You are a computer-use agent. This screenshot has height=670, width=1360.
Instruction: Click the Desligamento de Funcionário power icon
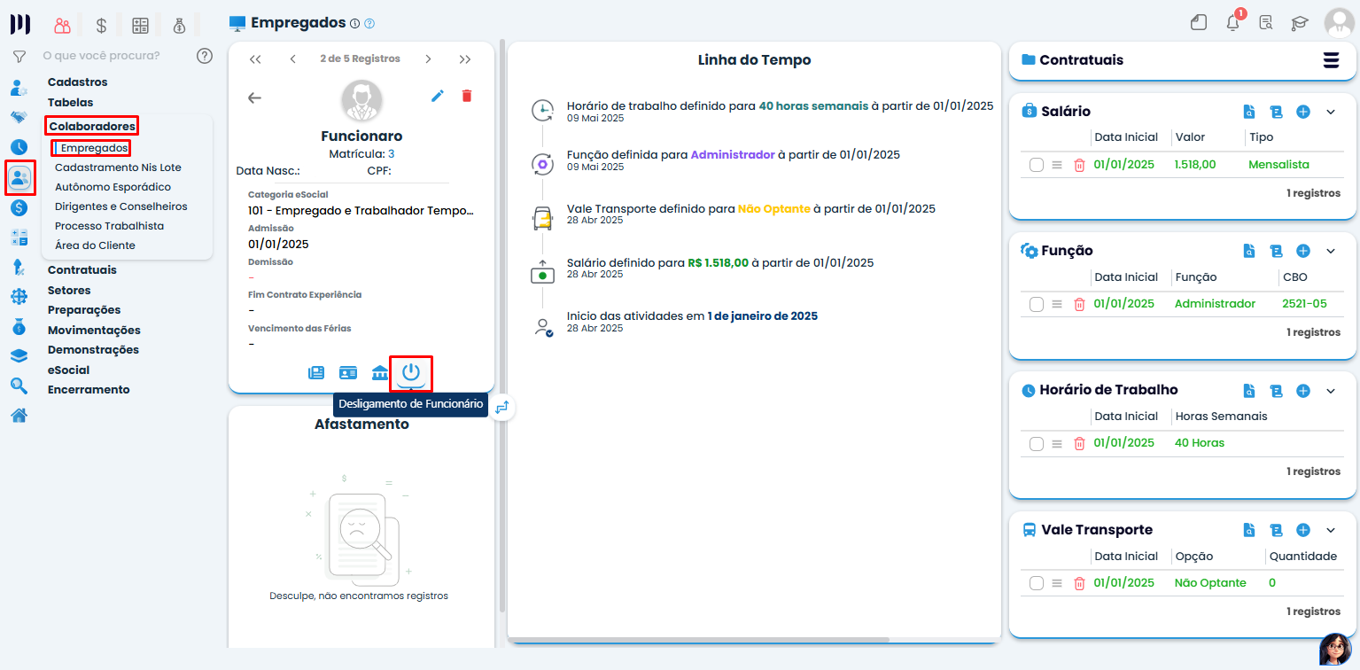pyautogui.click(x=411, y=372)
